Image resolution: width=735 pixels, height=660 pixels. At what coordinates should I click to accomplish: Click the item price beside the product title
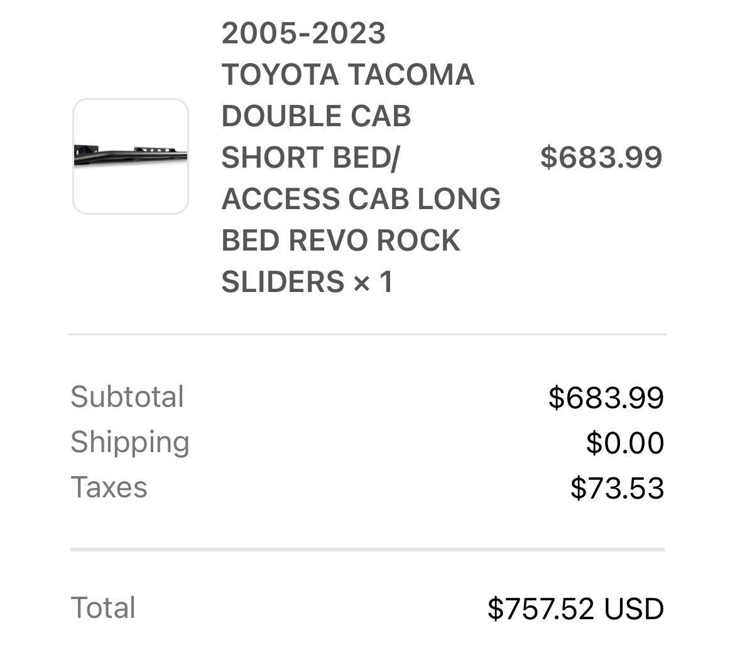click(601, 158)
